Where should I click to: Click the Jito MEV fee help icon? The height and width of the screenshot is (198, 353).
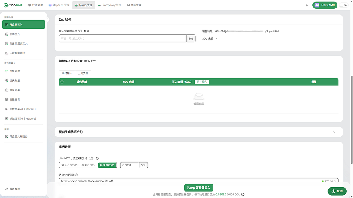tap(97, 158)
